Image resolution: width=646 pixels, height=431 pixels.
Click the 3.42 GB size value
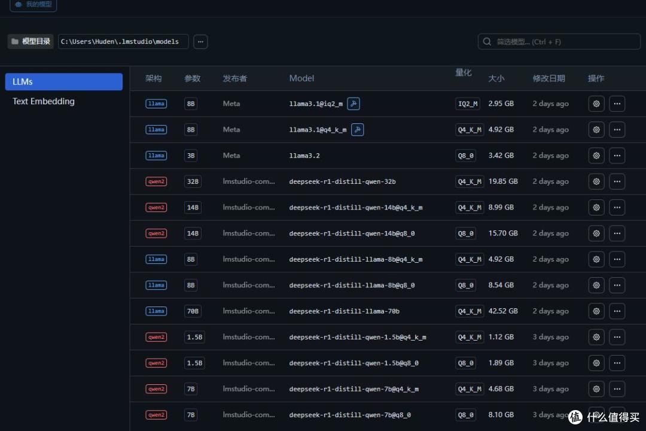[501, 156]
